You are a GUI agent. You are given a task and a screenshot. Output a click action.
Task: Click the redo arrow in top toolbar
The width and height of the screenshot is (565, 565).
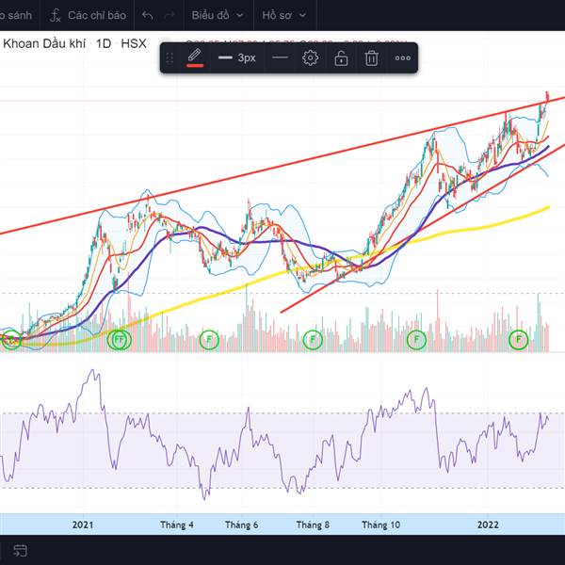[169, 15]
